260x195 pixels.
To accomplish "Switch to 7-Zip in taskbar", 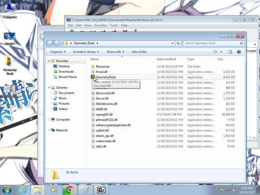I will point(101,190).
